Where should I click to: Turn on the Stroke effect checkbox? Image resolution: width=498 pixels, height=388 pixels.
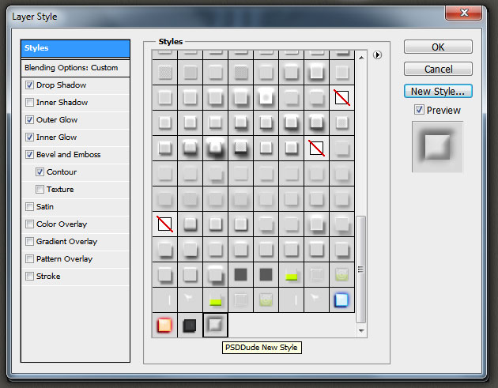click(x=30, y=277)
